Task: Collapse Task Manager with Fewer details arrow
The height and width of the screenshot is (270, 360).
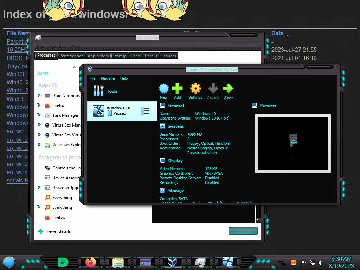Action: tap(41, 231)
